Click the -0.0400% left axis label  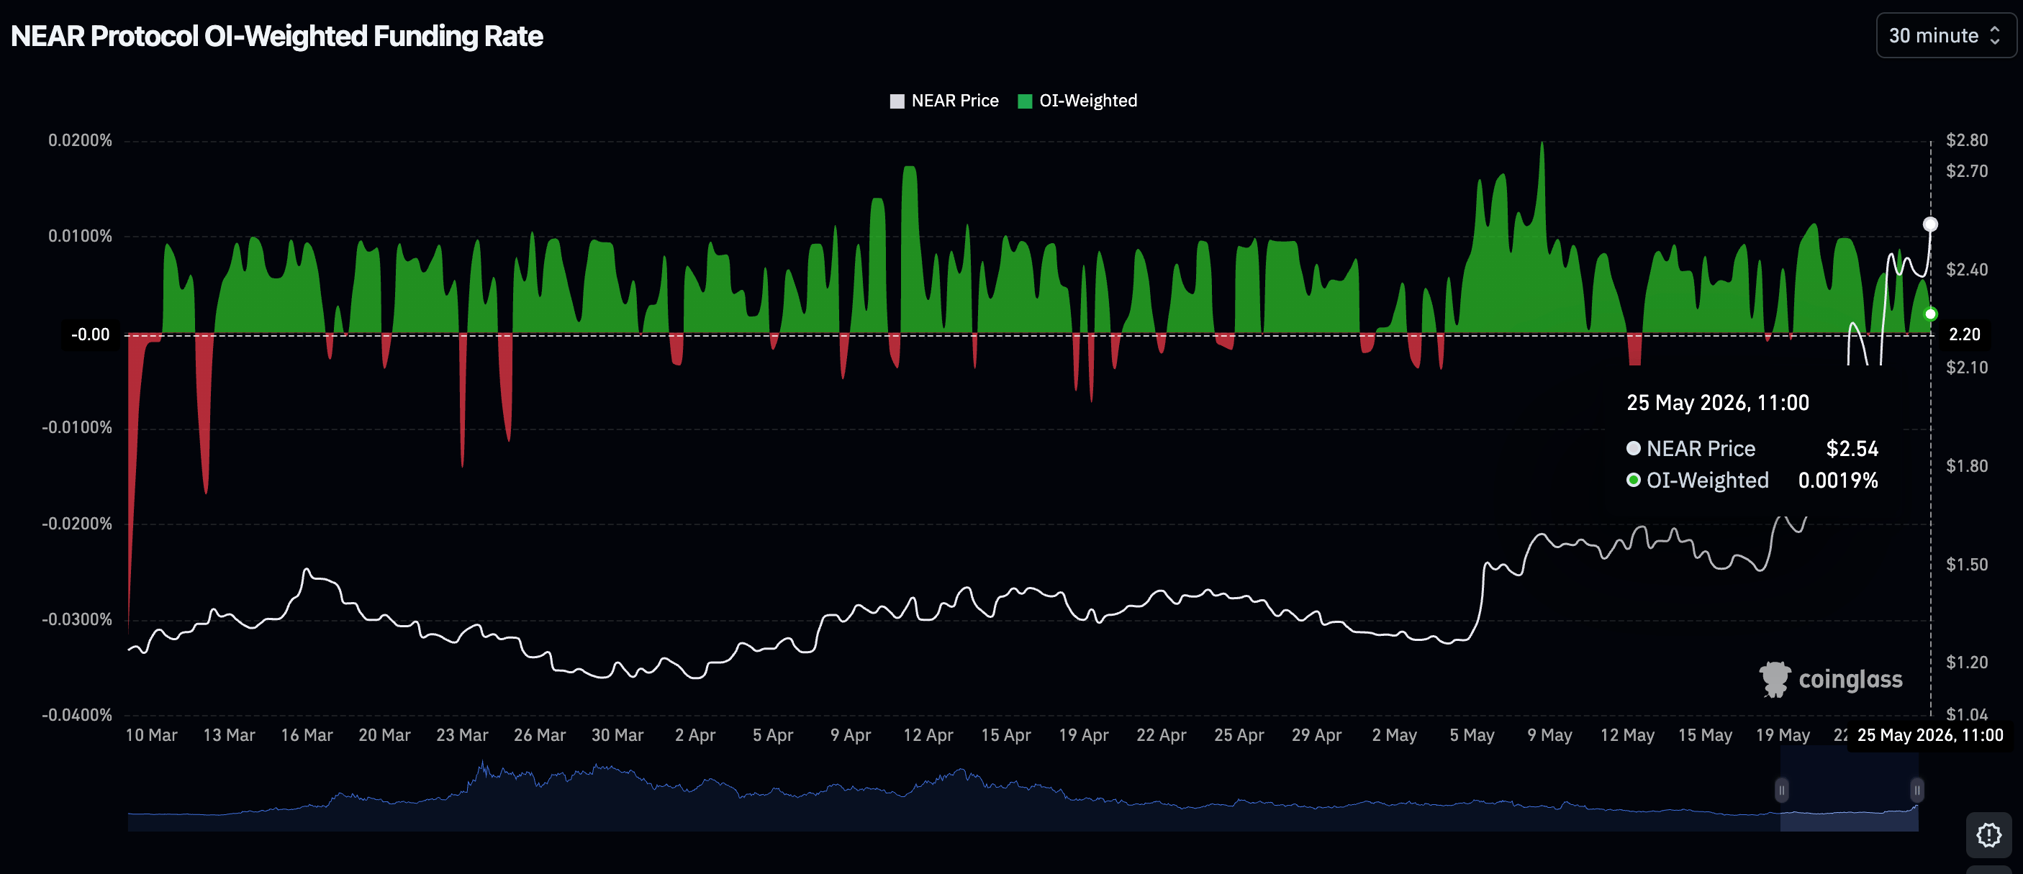(x=77, y=715)
